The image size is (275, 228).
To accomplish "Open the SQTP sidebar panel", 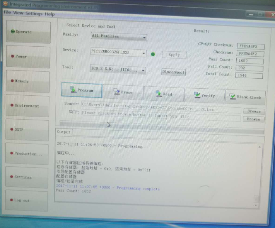I will coord(27,130).
